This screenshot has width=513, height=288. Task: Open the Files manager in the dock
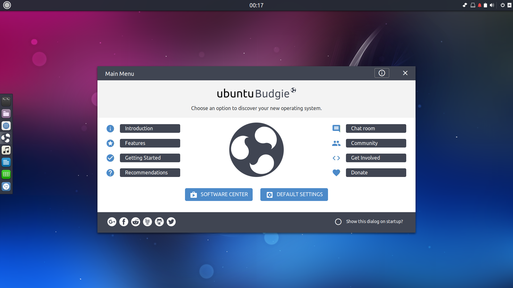(6, 114)
